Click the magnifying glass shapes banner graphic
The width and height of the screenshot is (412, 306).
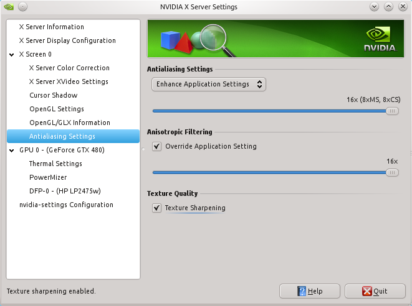[x=197, y=40]
